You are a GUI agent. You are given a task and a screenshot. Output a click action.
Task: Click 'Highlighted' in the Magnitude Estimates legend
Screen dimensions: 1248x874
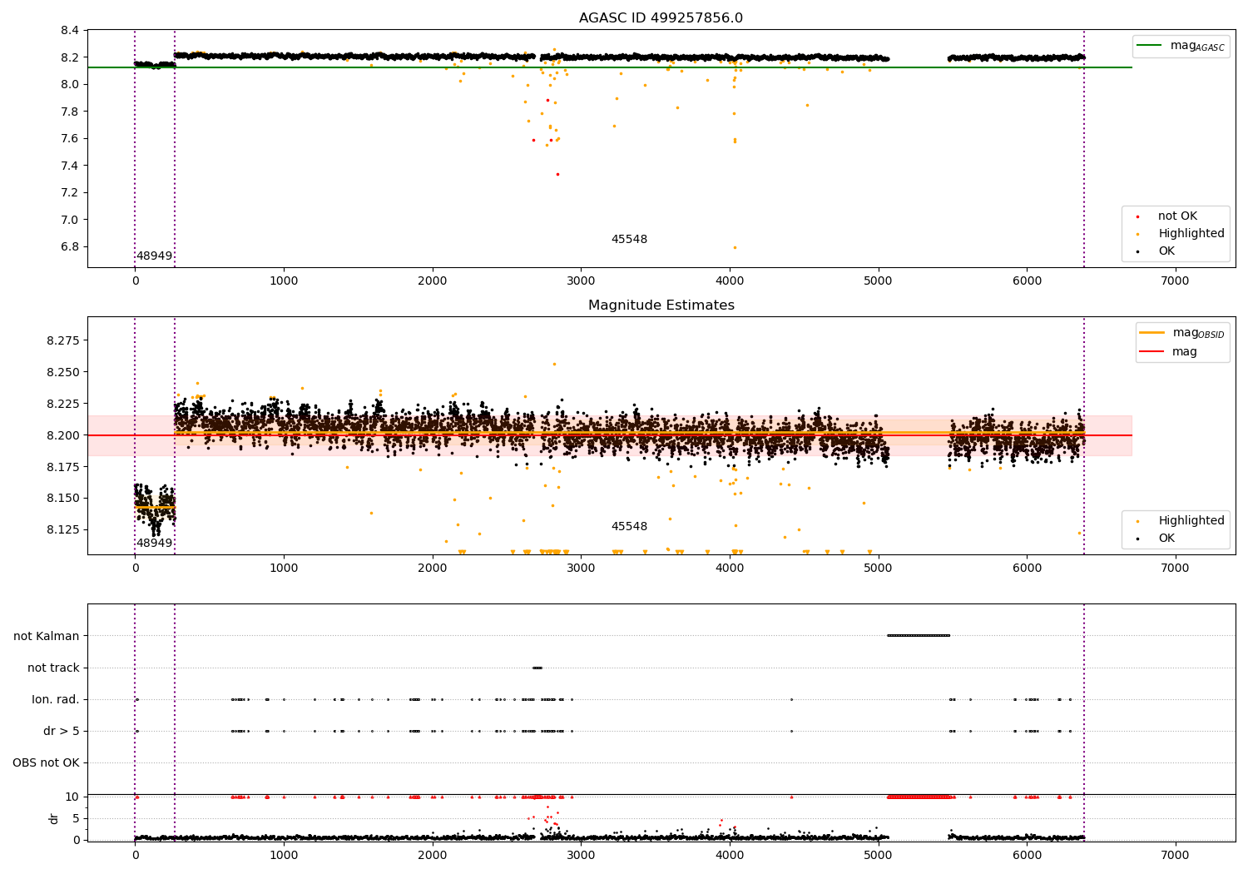(x=1191, y=521)
